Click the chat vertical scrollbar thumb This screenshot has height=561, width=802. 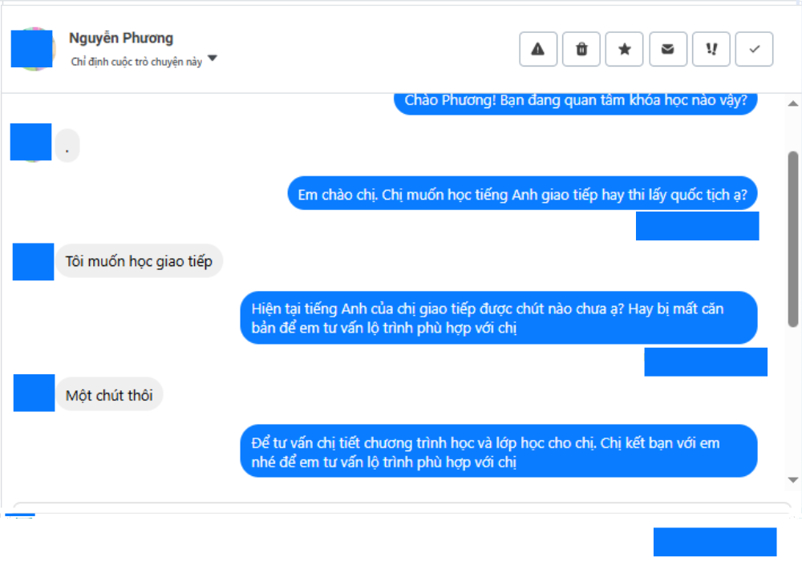(793, 239)
